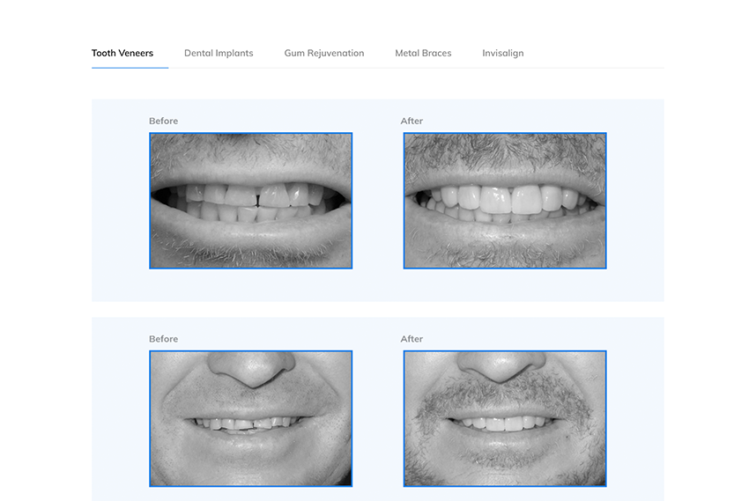
Task: Click the gap between the second card's photos
Action: tap(378, 418)
